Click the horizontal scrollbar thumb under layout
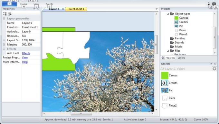 81,114
